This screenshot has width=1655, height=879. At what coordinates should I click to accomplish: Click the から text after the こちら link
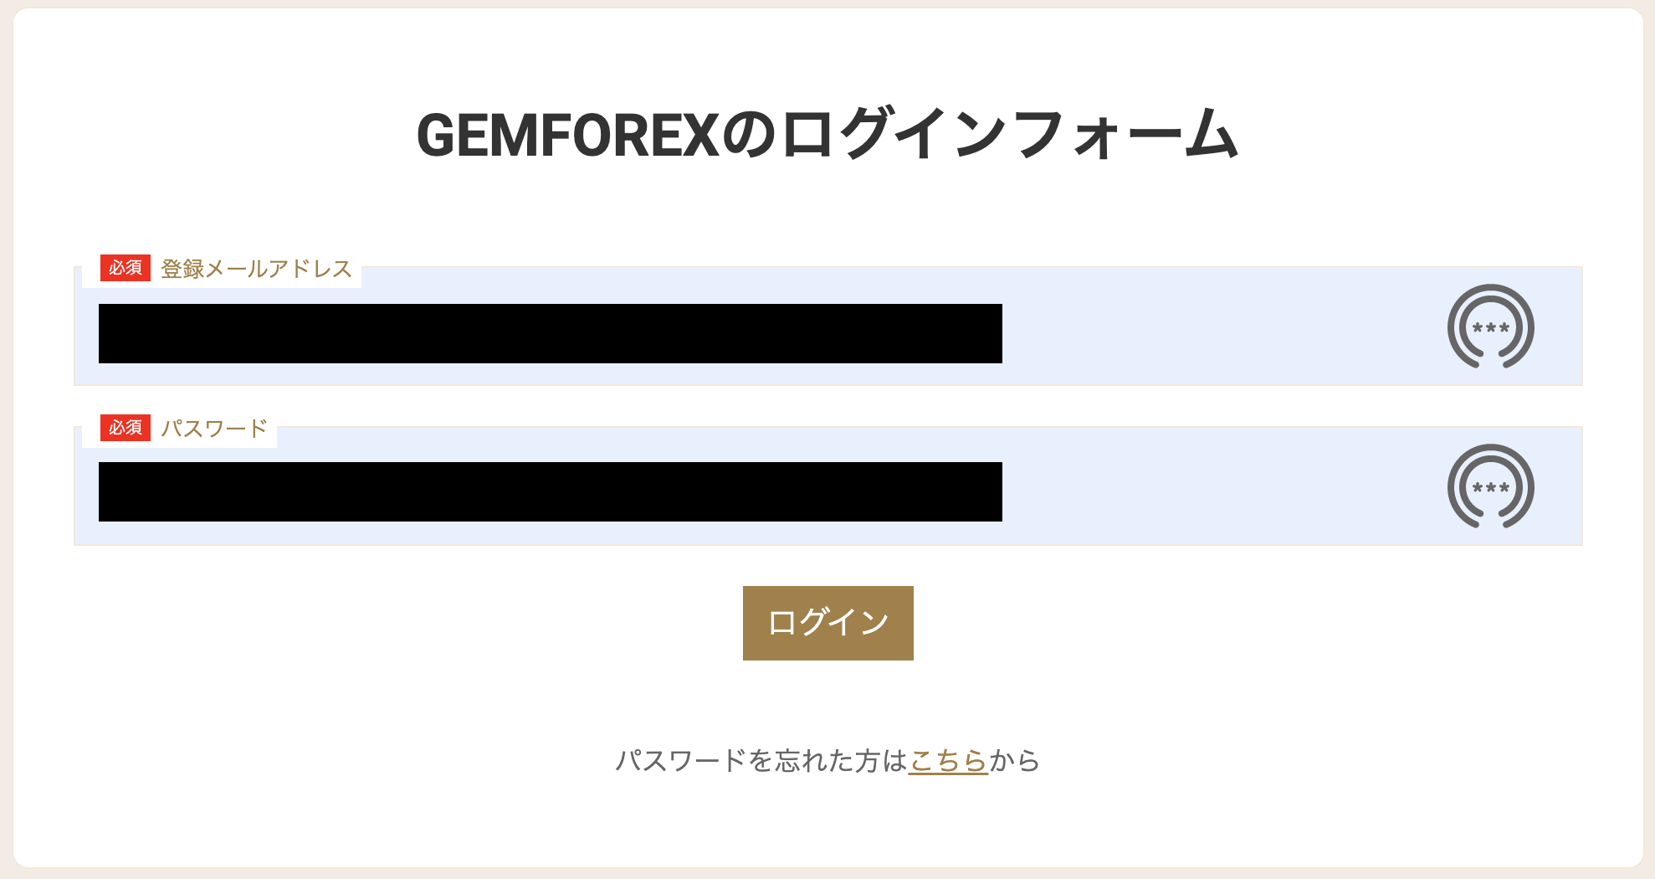tap(1014, 760)
